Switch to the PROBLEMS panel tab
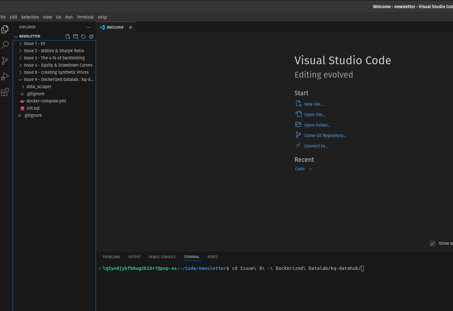This screenshot has height=311, width=453. (x=111, y=257)
